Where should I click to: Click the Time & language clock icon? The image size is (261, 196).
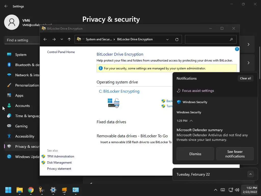pyautogui.click(x=9, y=116)
